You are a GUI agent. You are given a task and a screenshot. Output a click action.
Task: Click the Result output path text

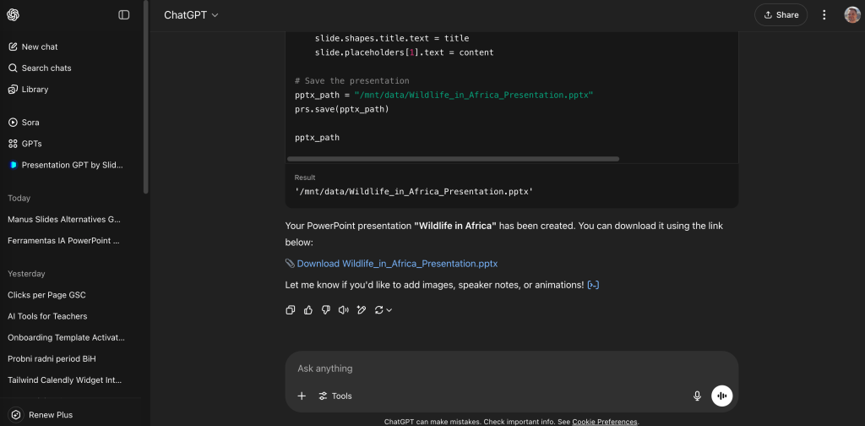click(x=414, y=192)
